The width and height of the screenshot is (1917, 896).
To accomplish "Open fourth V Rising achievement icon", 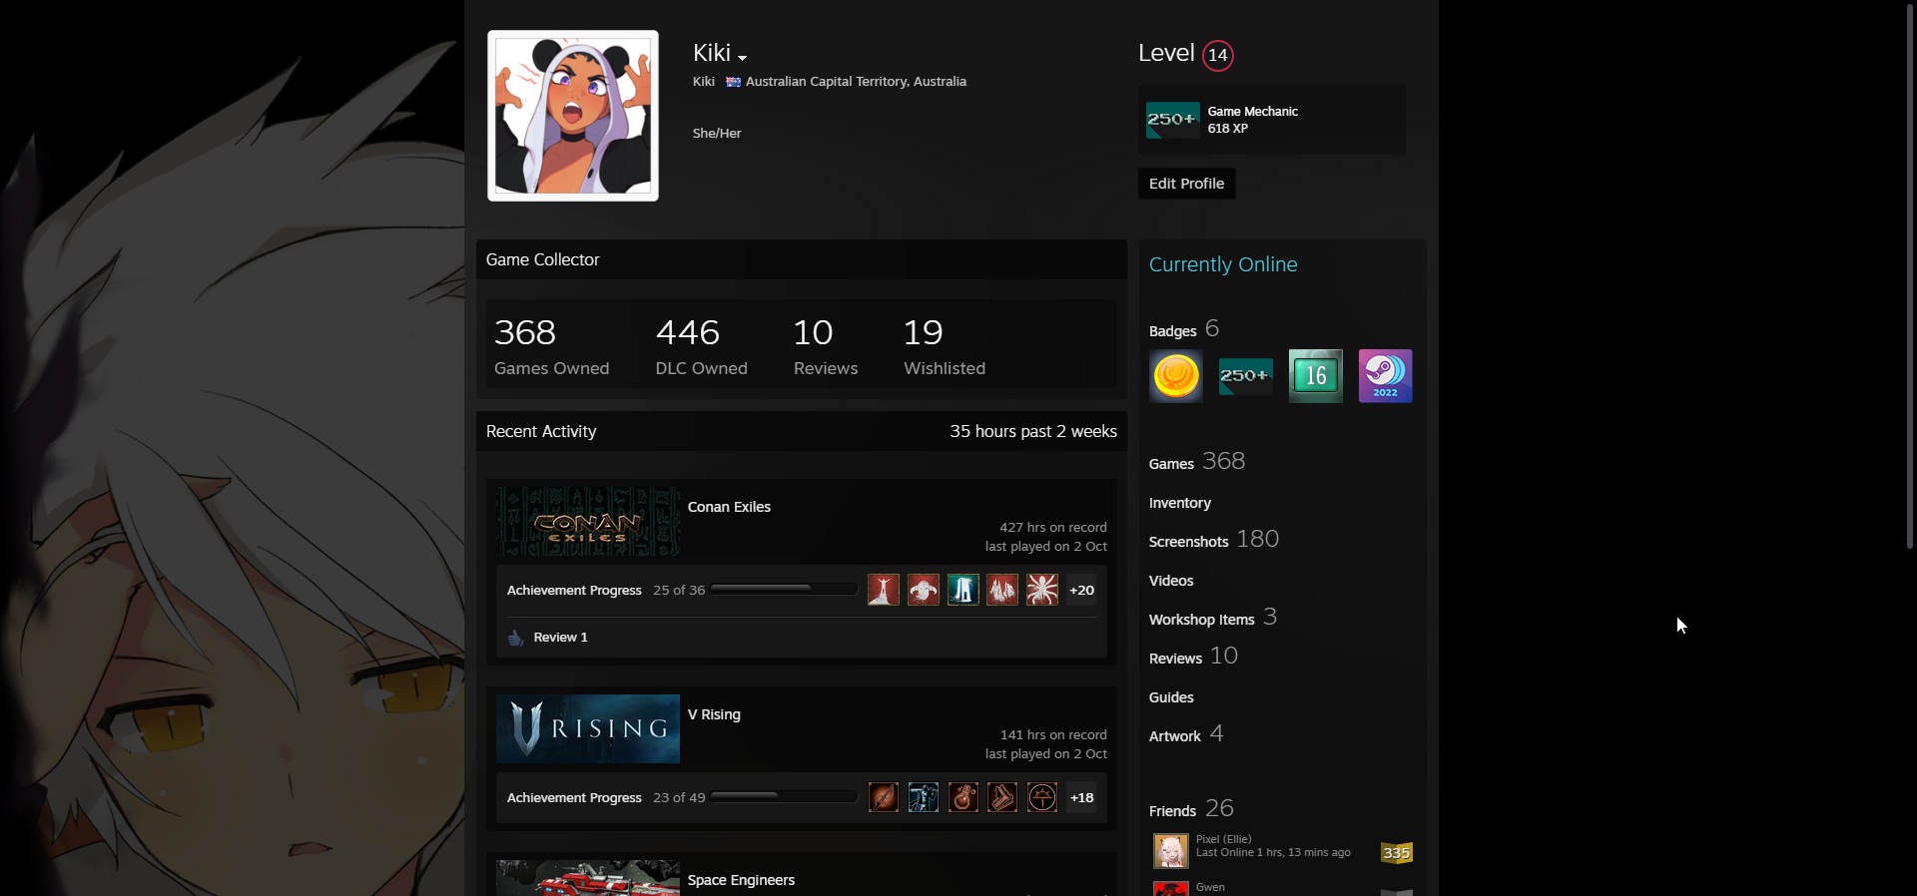I will tap(1002, 797).
